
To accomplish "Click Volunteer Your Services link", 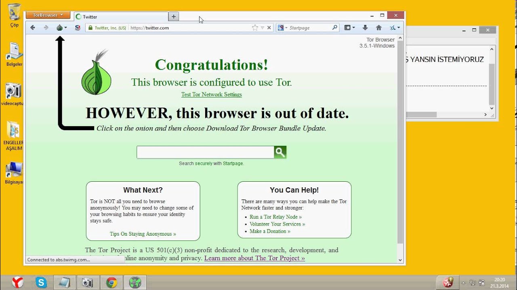I will point(277,224).
